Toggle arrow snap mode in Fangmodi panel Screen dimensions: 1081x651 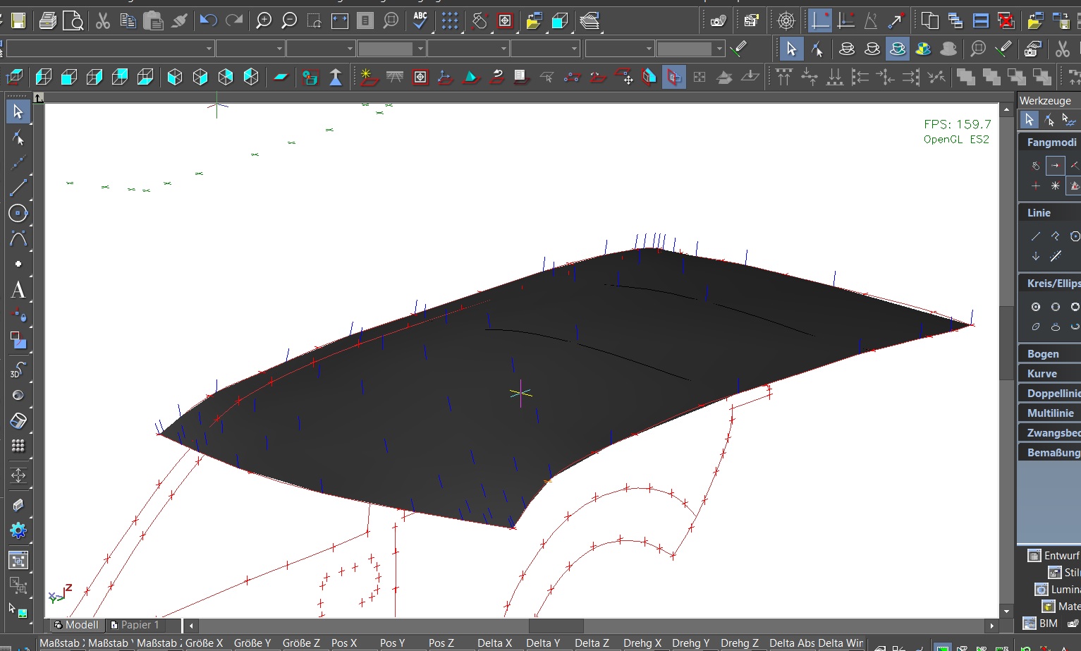pyautogui.click(x=1055, y=166)
